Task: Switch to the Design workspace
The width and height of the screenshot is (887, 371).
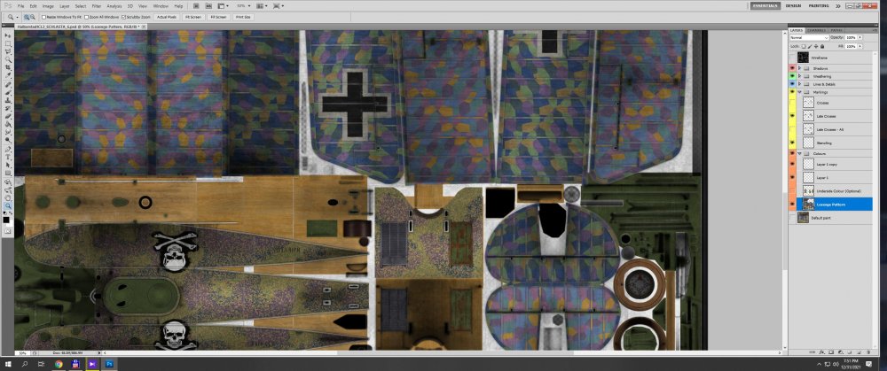Action: click(793, 5)
